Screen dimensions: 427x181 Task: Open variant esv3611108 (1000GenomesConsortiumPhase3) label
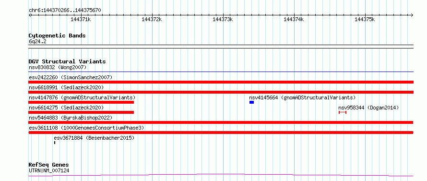86,128
